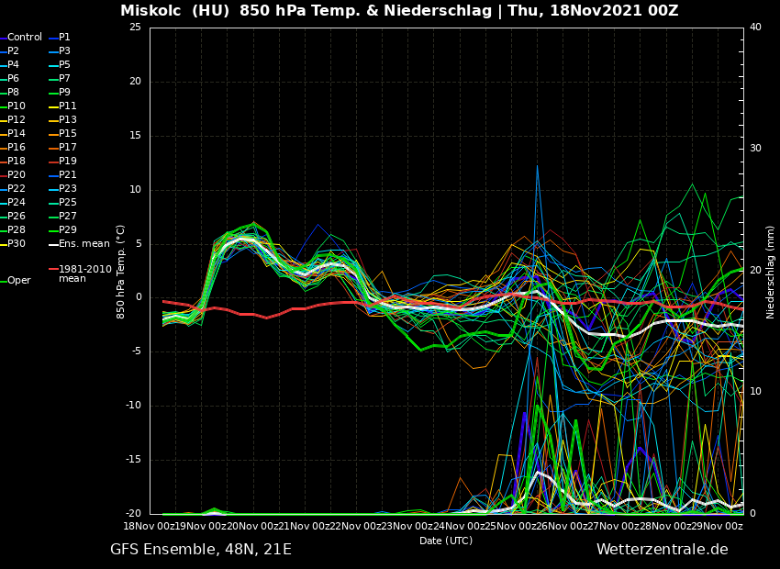
Task: Click the P16 legend label
Action: (17, 148)
